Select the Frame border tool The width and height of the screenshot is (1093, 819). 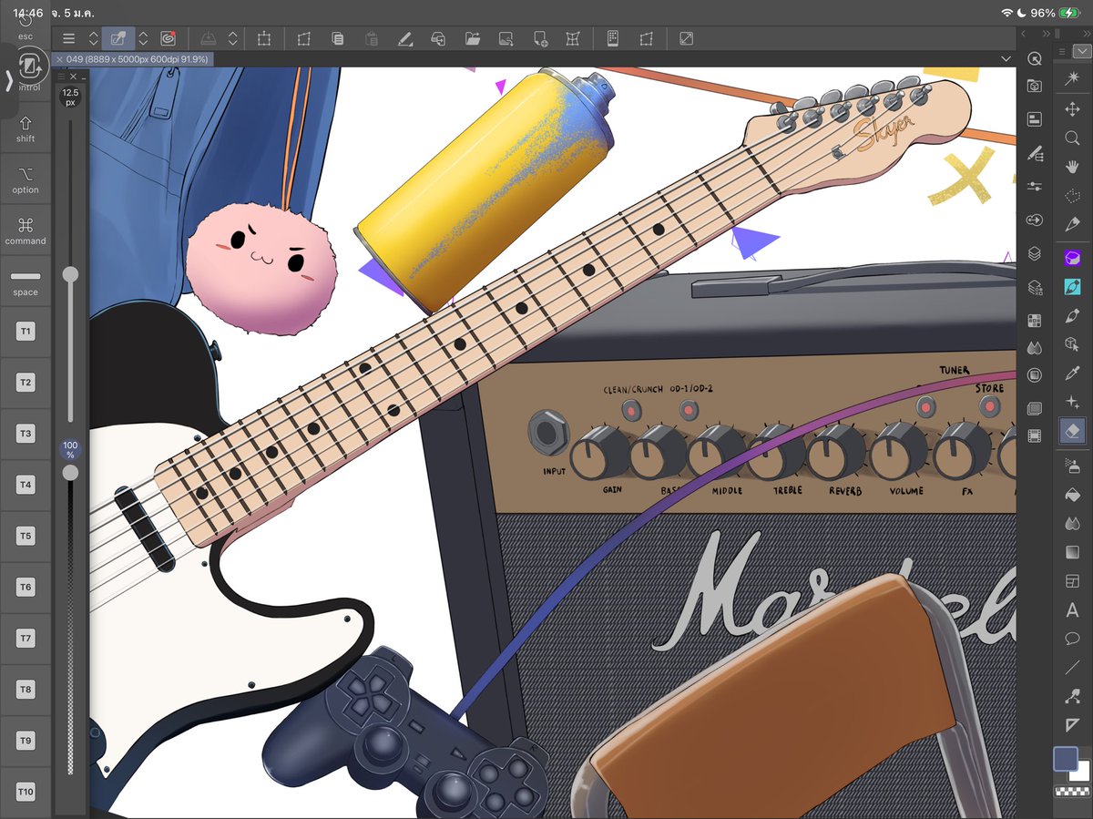pos(1072,581)
